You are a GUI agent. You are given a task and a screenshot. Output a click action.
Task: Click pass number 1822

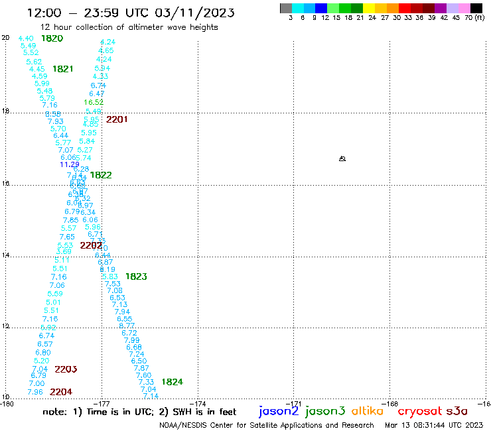[x=101, y=175]
